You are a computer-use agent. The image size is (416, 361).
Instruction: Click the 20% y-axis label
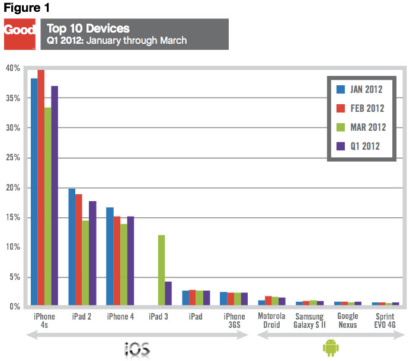pyautogui.click(x=13, y=188)
